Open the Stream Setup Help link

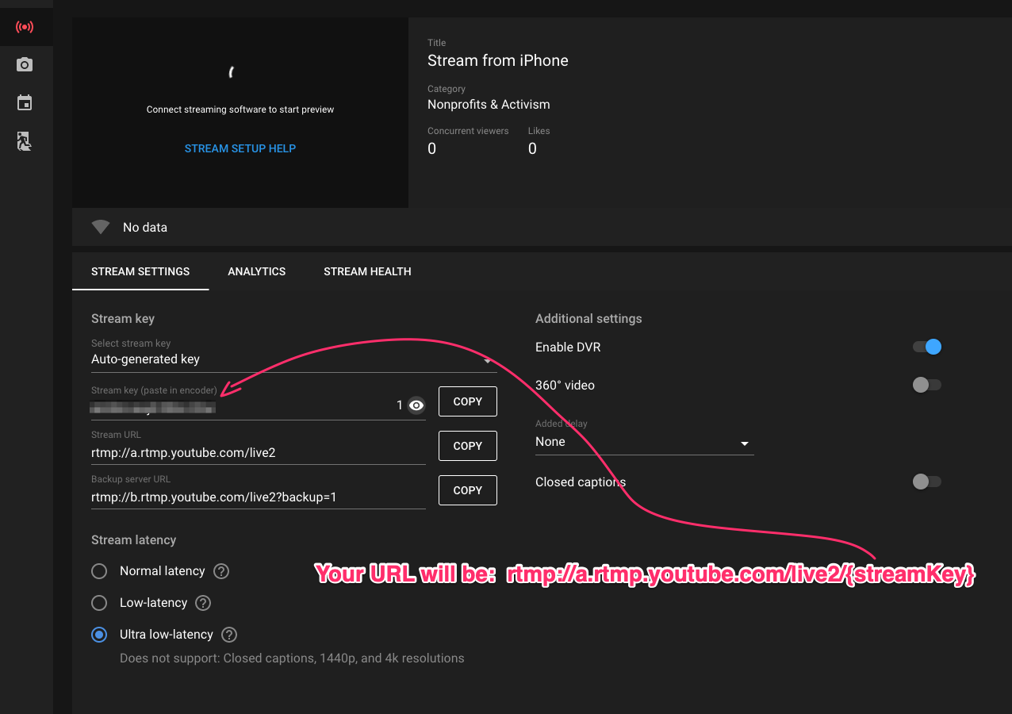240,148
